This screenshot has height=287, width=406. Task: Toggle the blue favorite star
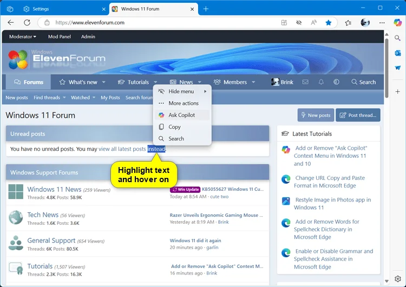tap(329, 23)
